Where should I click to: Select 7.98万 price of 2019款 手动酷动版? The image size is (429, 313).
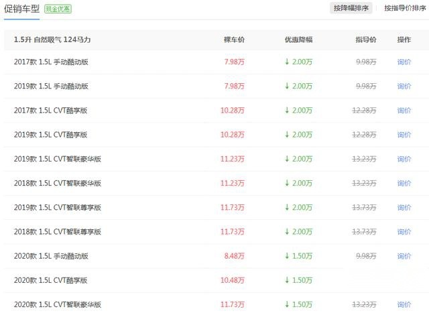[x=234, y=86]
